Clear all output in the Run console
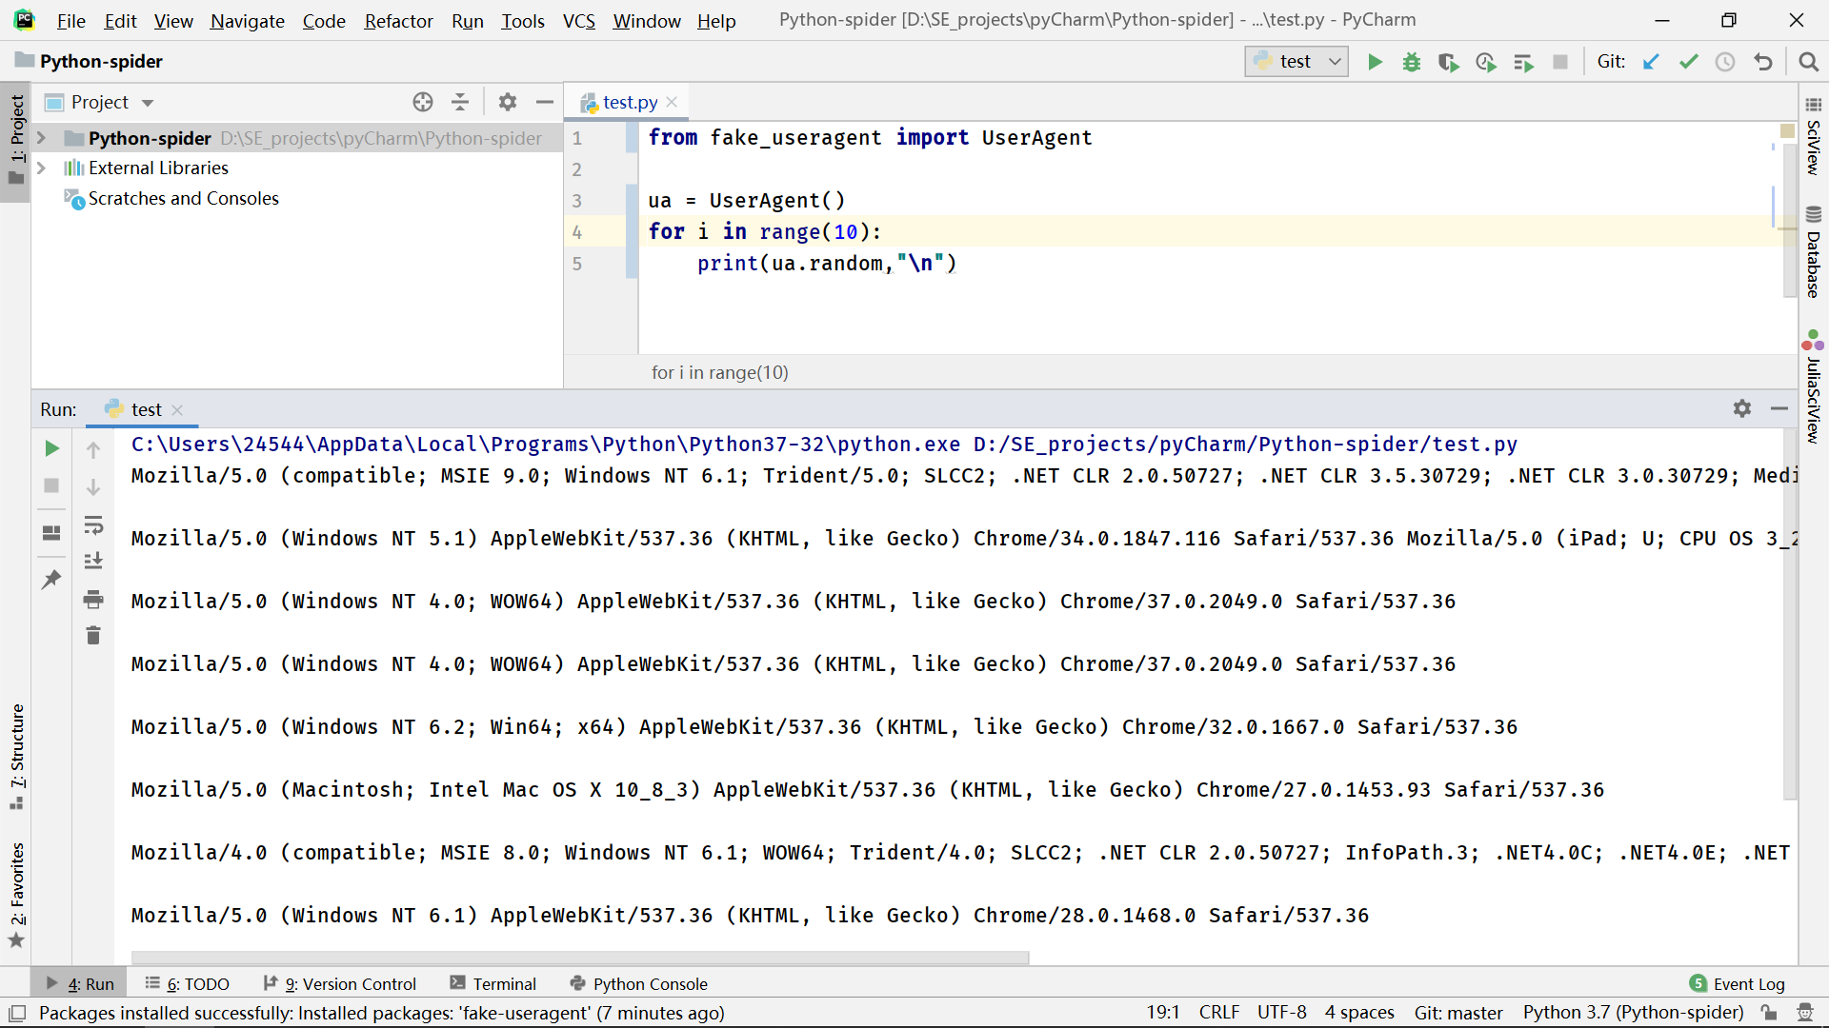1829x1028 pixels. 93,635
